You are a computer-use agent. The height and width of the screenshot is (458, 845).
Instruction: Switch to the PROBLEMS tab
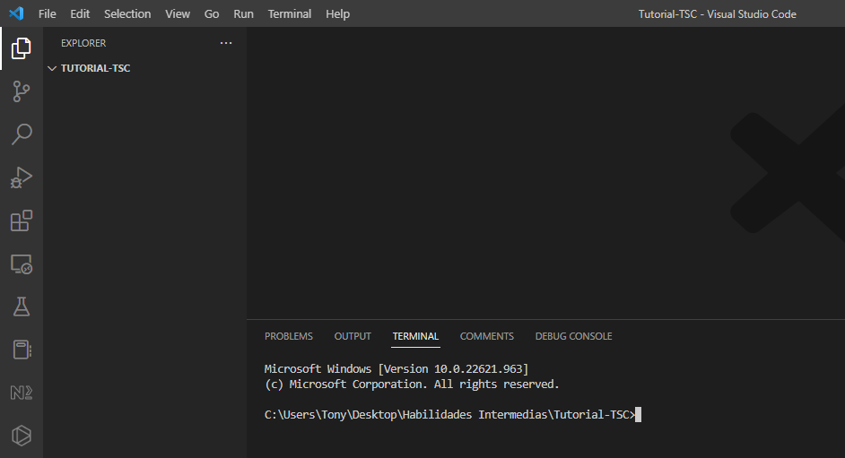[x=289, y=336]
